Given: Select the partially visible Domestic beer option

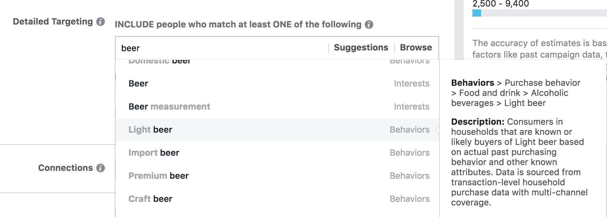Looking at the screenshot, I should coord(160,61).
